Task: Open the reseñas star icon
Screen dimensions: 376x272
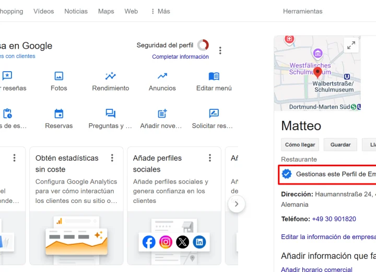Action: pyautogui.click(x=7, y=76)
